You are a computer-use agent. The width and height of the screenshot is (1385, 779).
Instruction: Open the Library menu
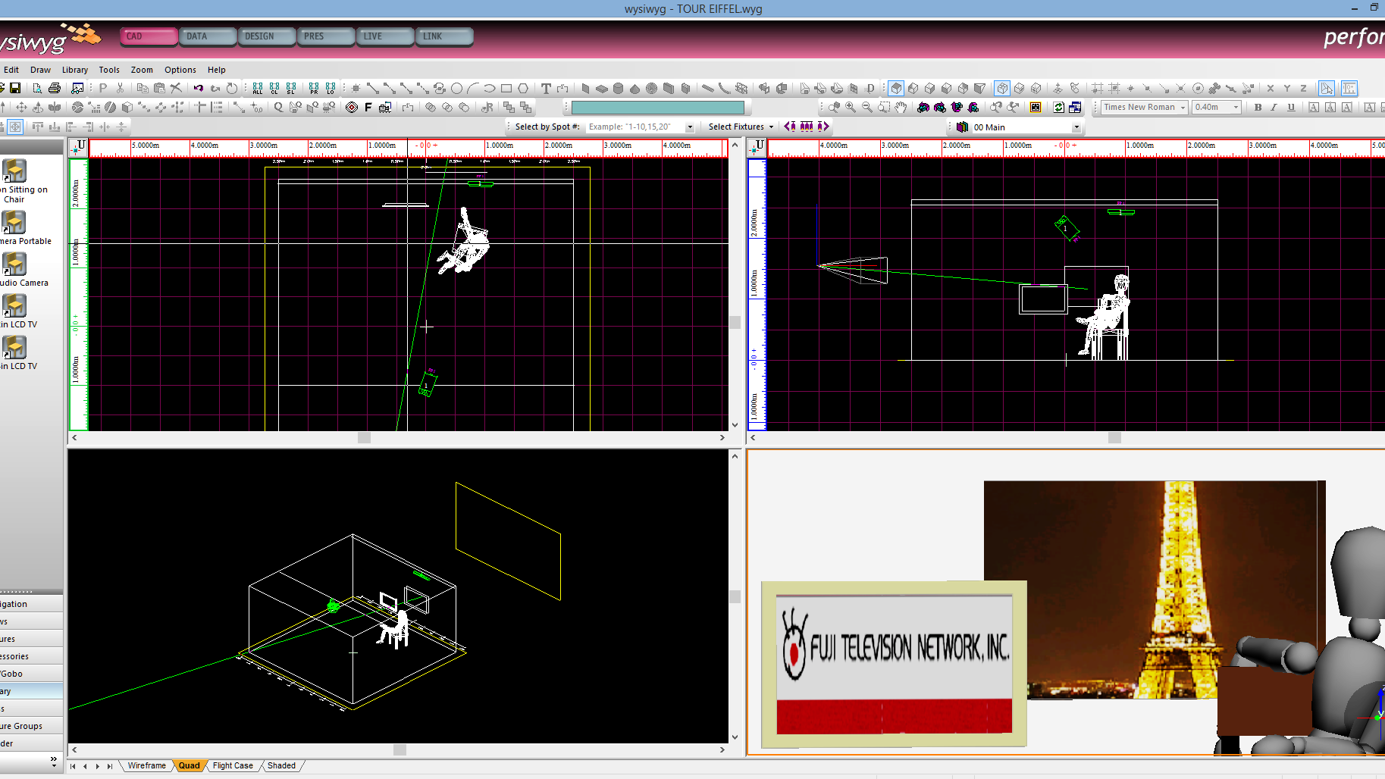(74, 70)
